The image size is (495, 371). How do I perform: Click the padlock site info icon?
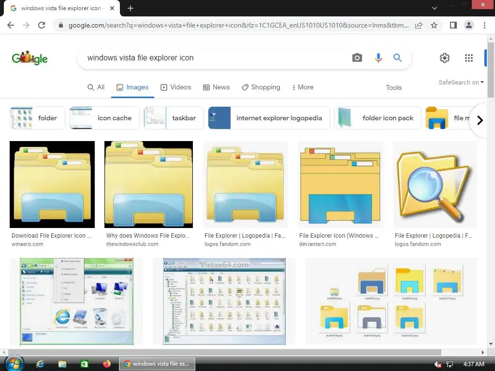pos(61,25)
